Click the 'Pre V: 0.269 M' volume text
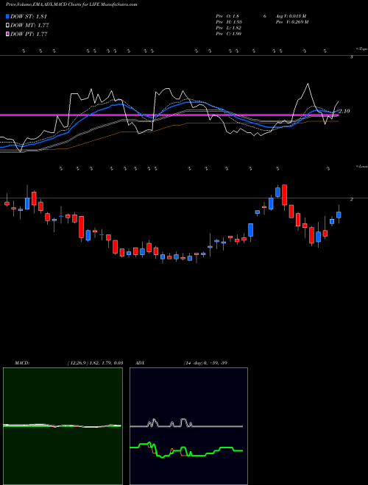 tap(292, 22)
